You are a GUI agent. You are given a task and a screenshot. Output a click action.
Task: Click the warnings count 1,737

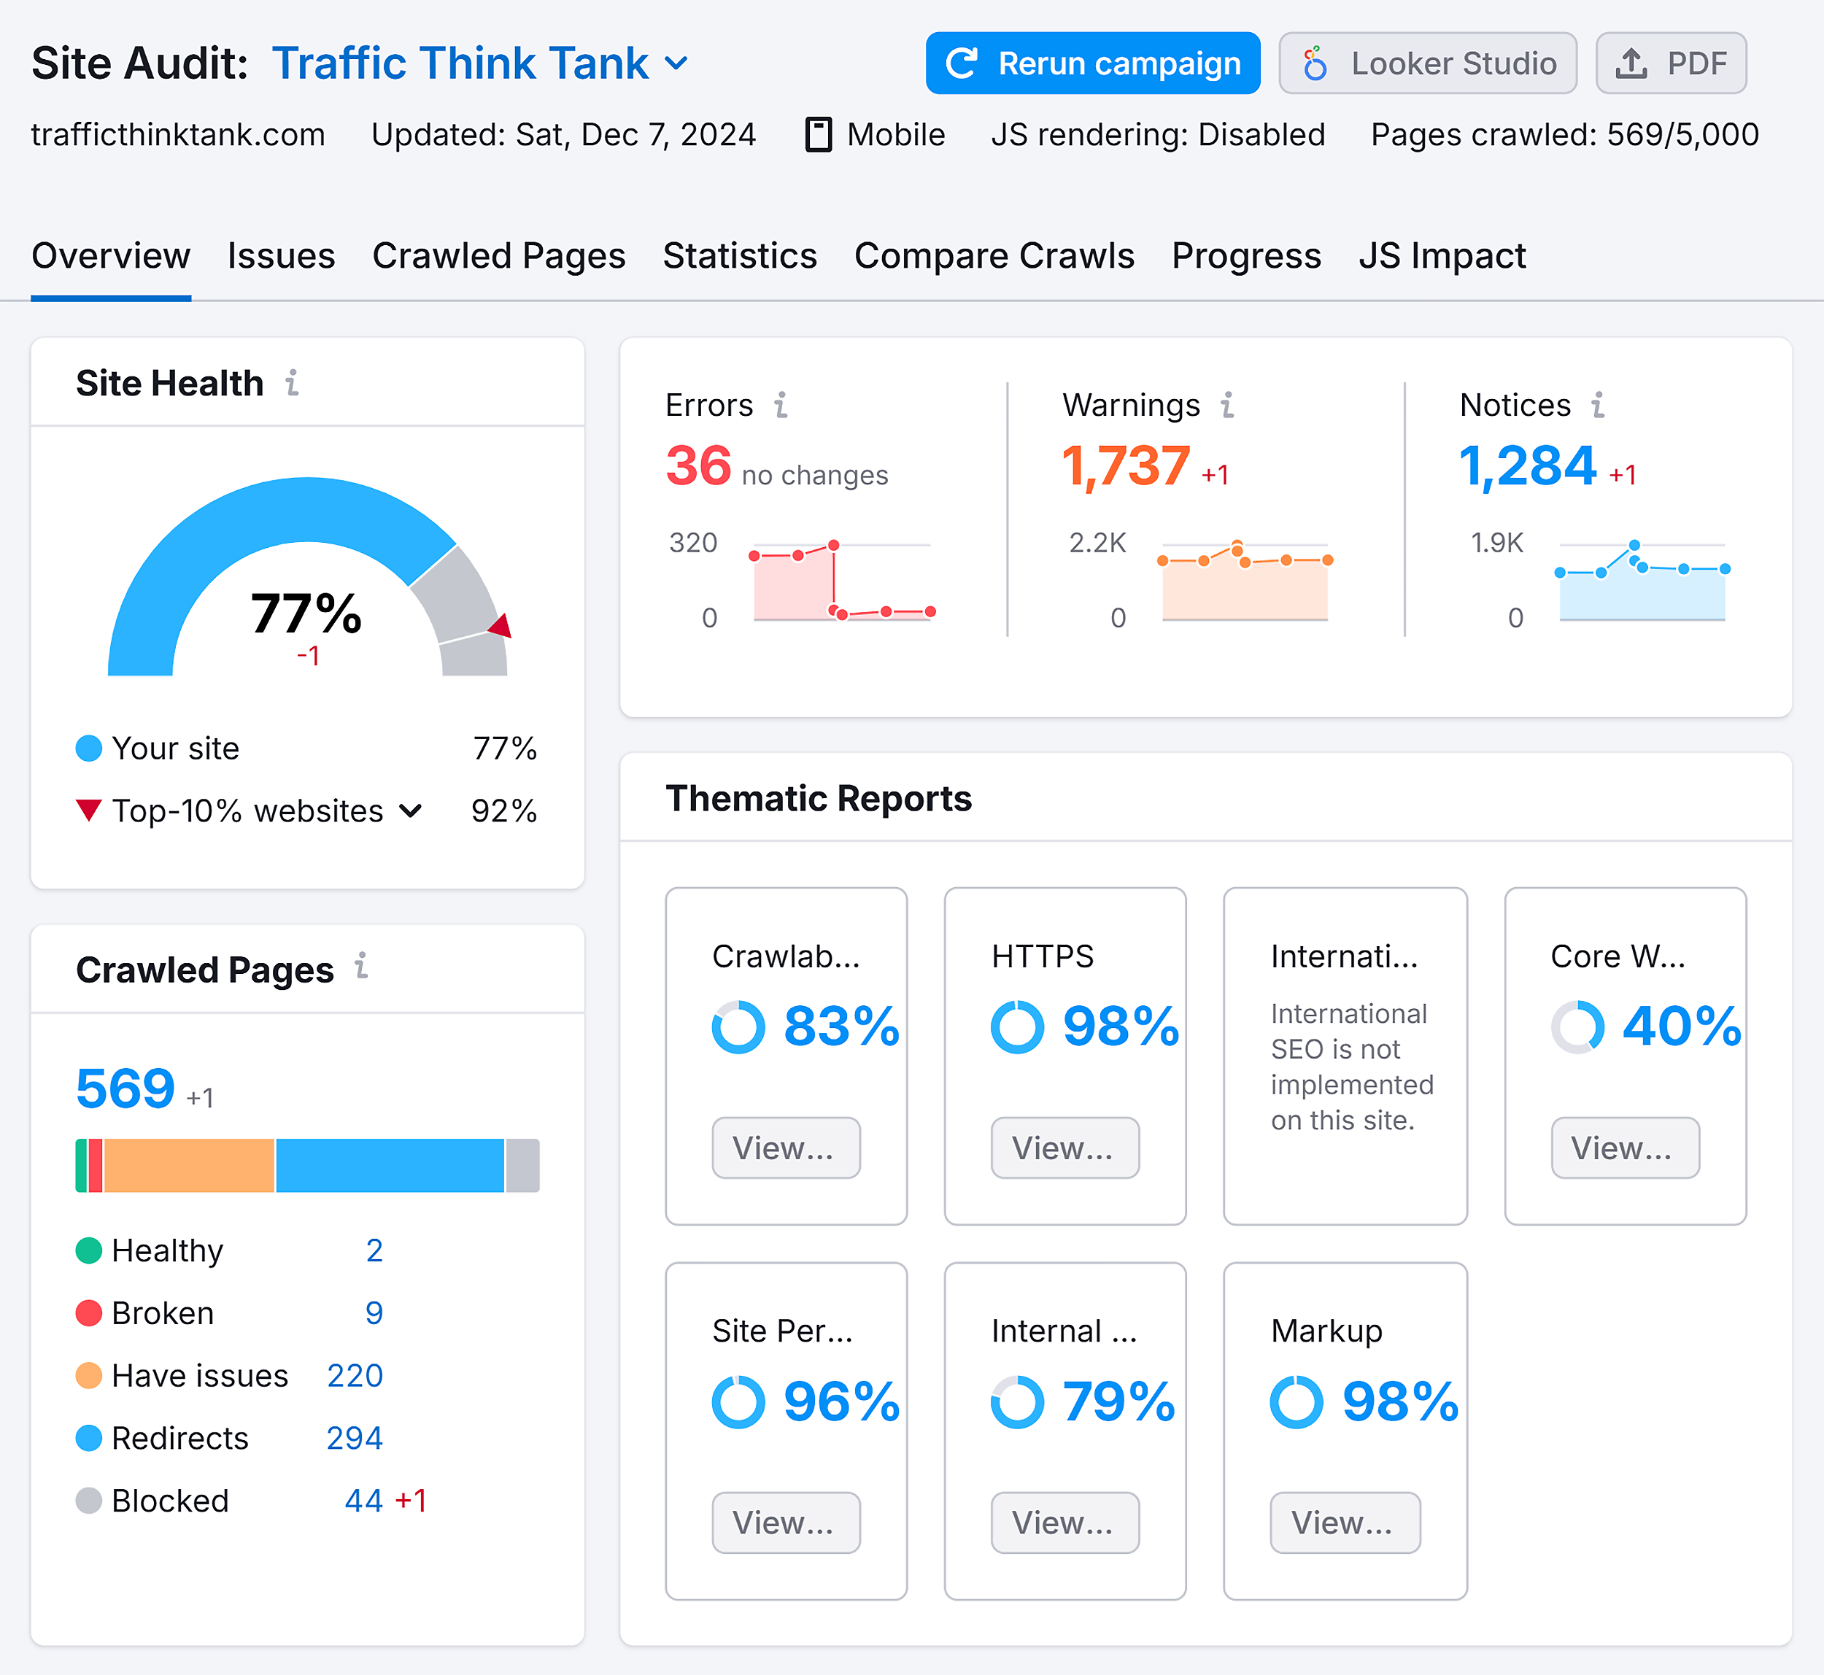[1125, 467]
